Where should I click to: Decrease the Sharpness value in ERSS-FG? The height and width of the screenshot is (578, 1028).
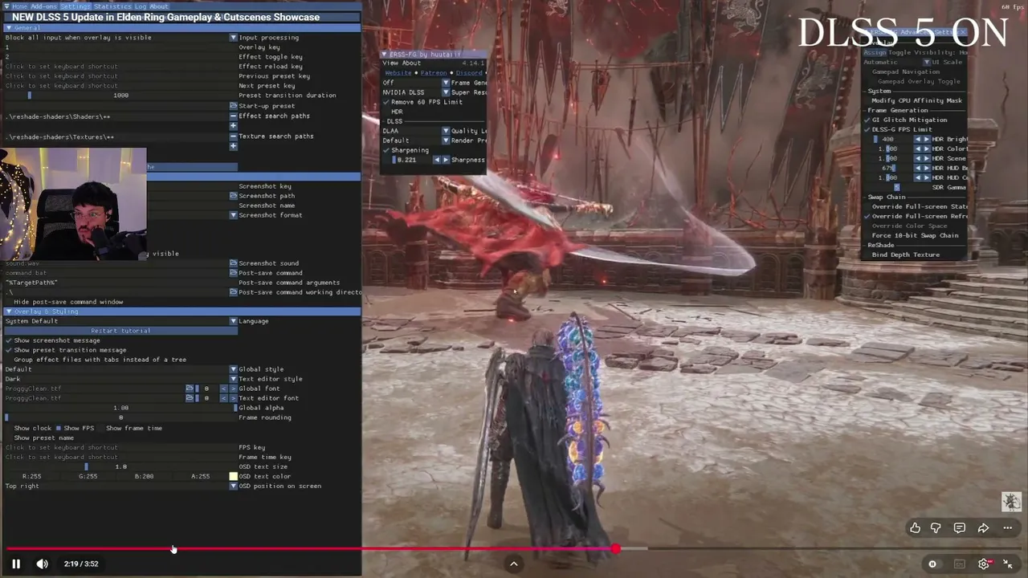coord(436,160)
